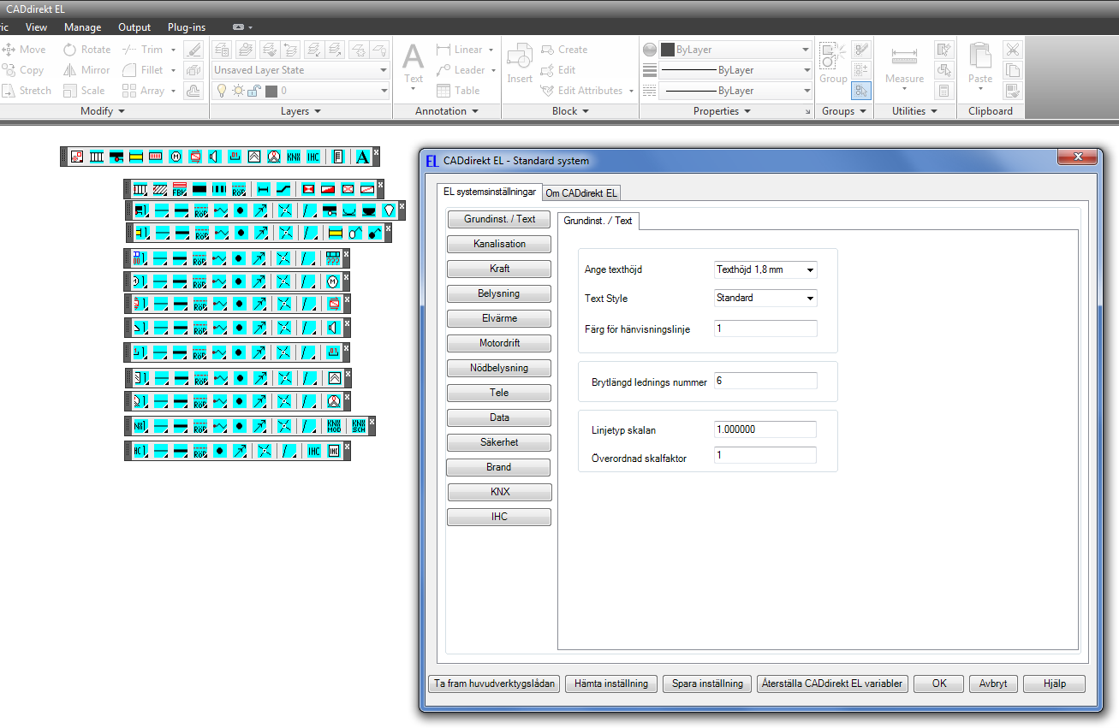Toggle the layer lightbulb on/off icon

[x=221, y=91]
